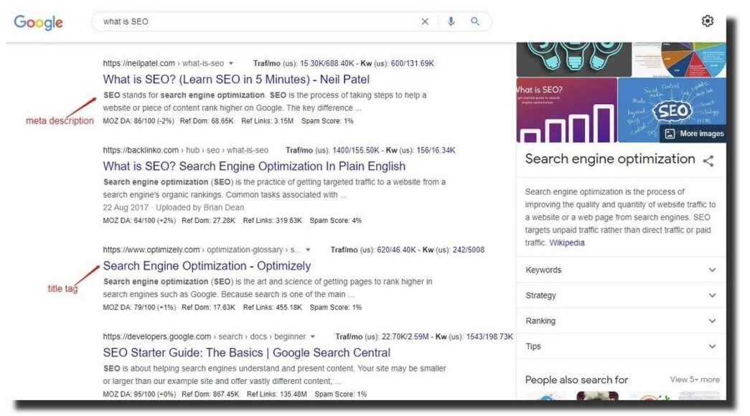Open the optimizely.com URL dropdown arrow
This screenshot has height=416, width=750.
click(308, 250)
